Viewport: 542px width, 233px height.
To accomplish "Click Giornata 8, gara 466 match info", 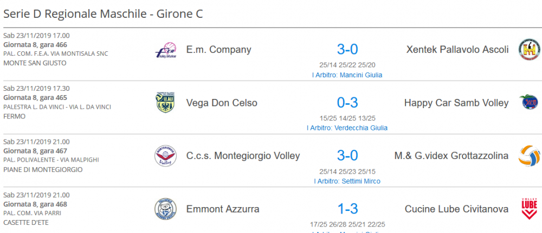I will pos(35,44).
